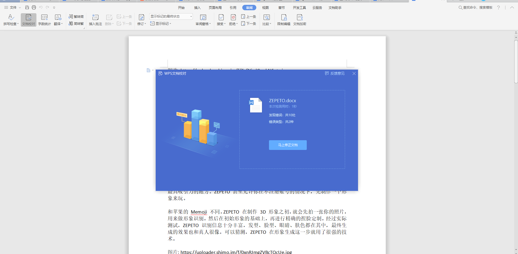Toggle 修订 track changes

(142, 20)
